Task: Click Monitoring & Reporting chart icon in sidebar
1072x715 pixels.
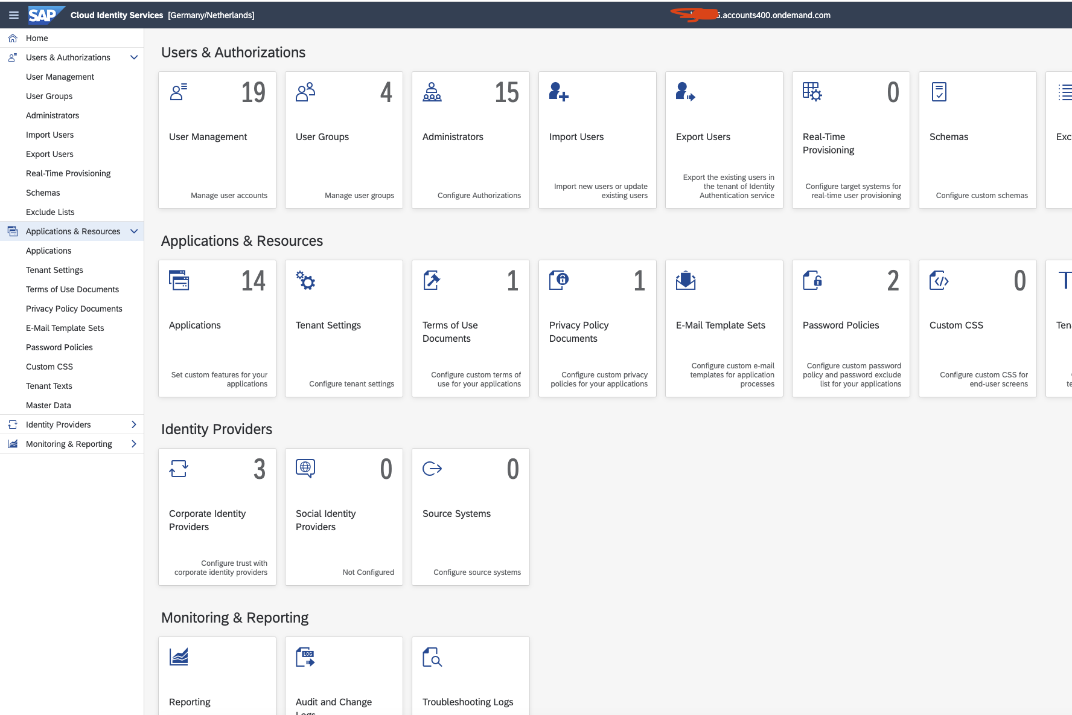Action: (x=13, y=444)
